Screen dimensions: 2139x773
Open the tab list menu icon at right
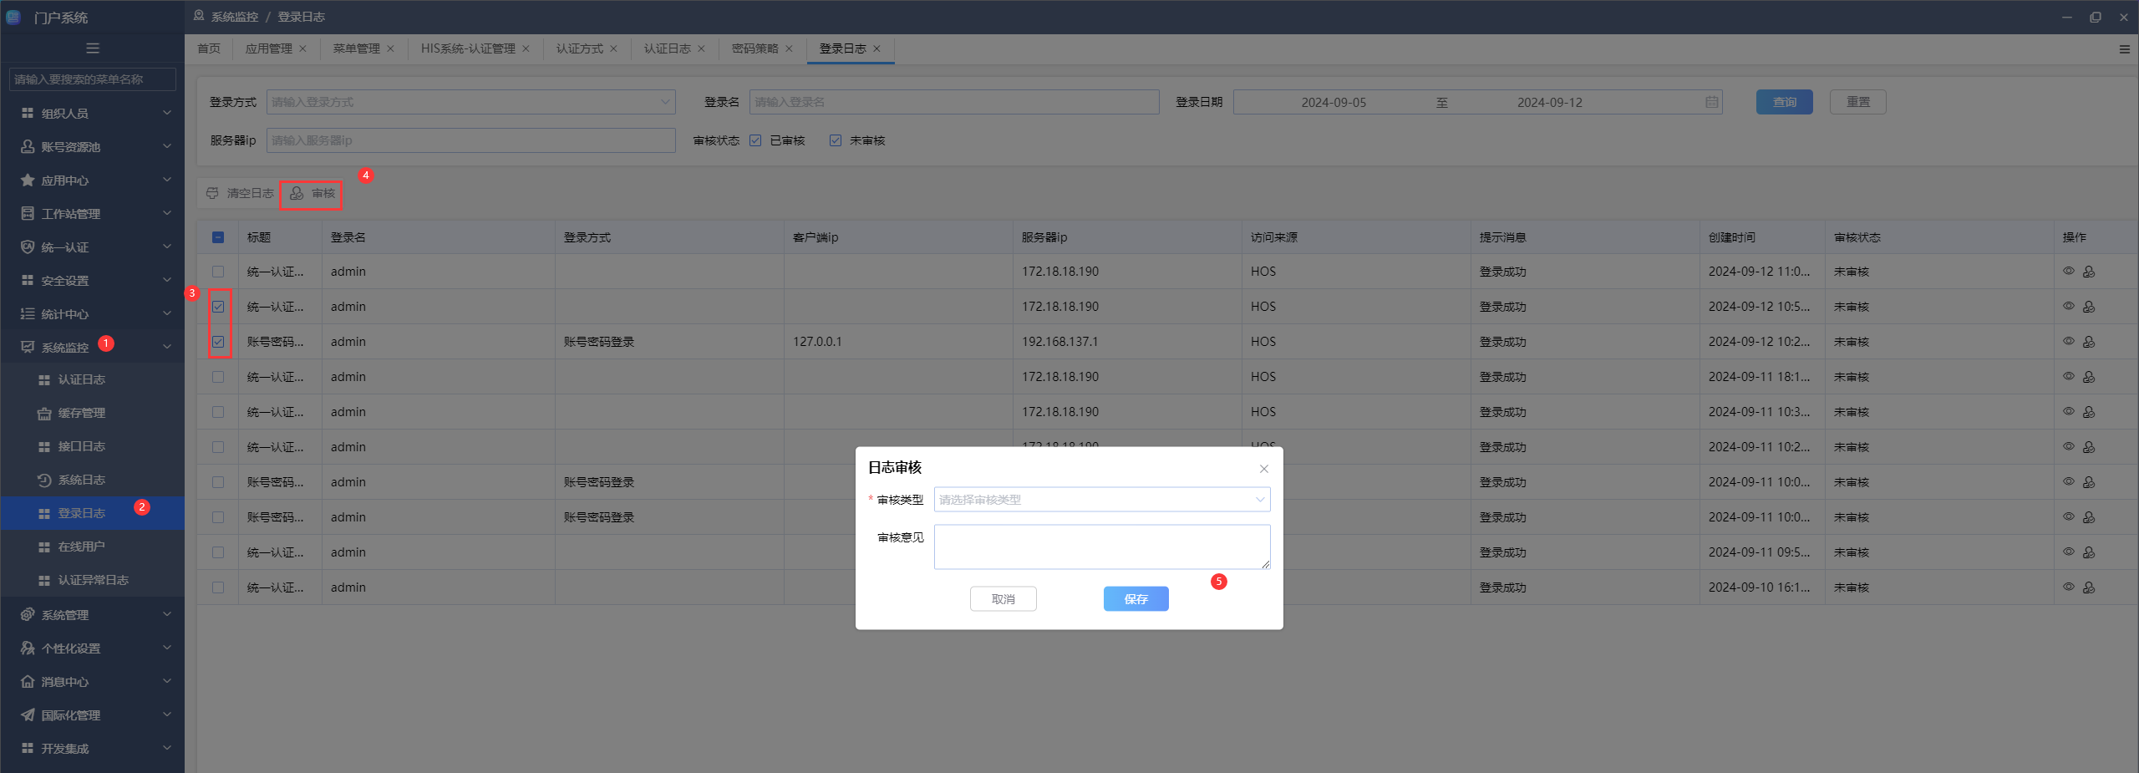(x=2124, y=49)
